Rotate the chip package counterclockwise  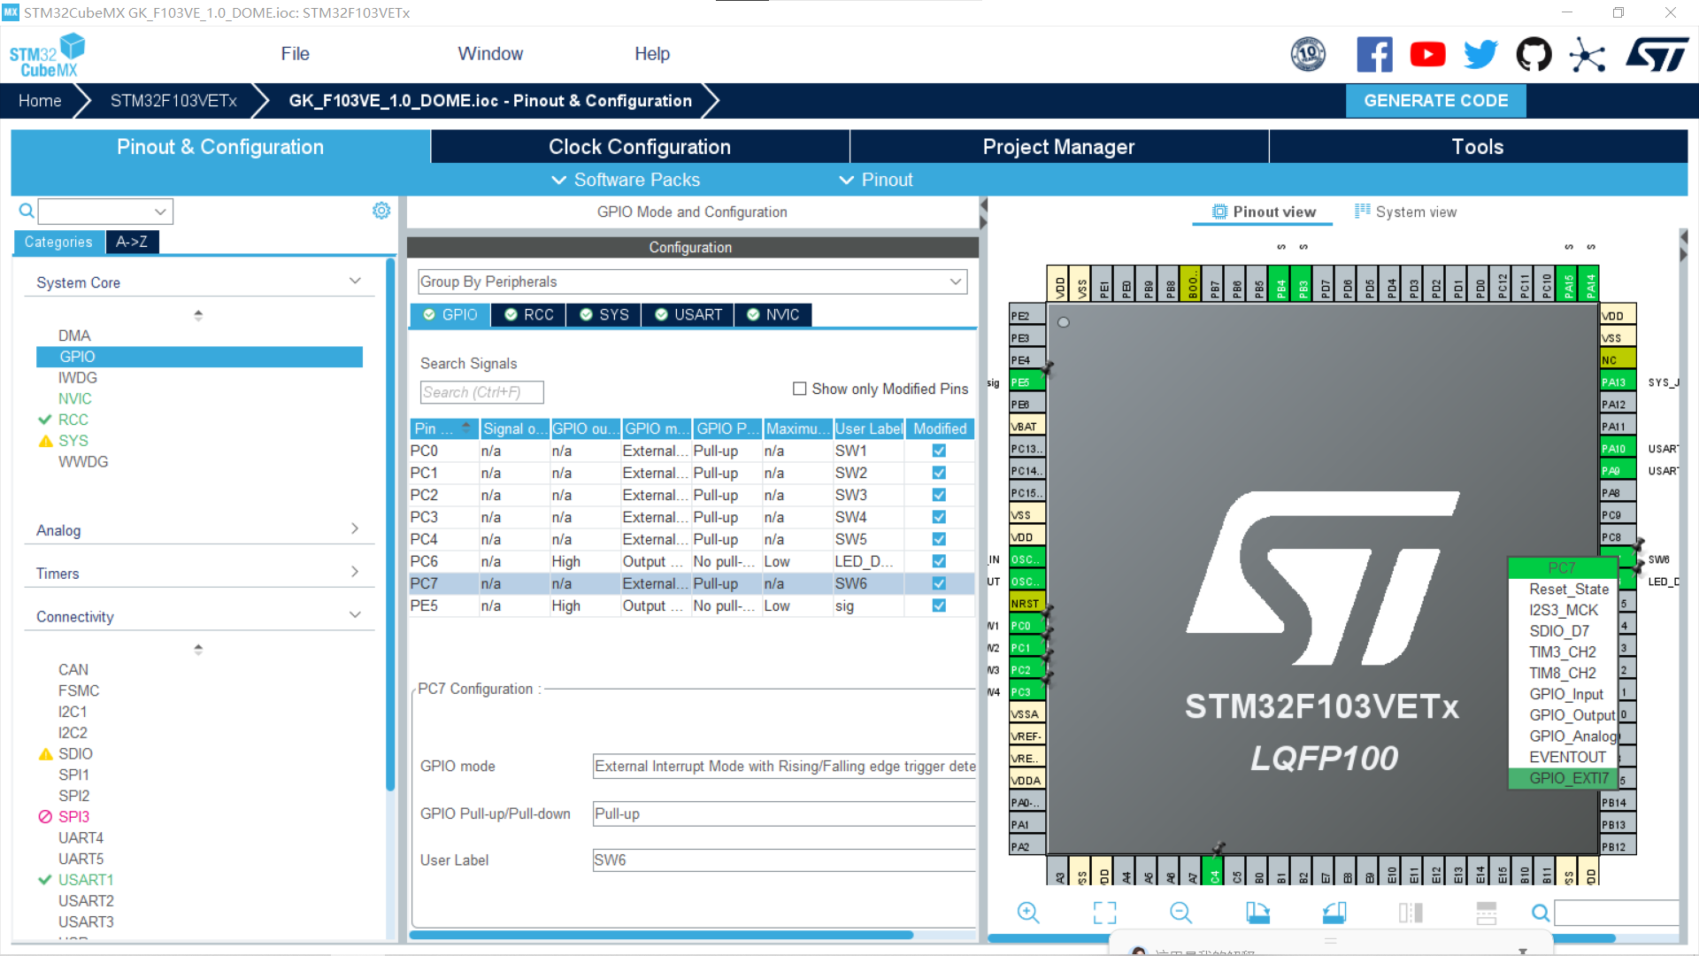click(1334, 912)
